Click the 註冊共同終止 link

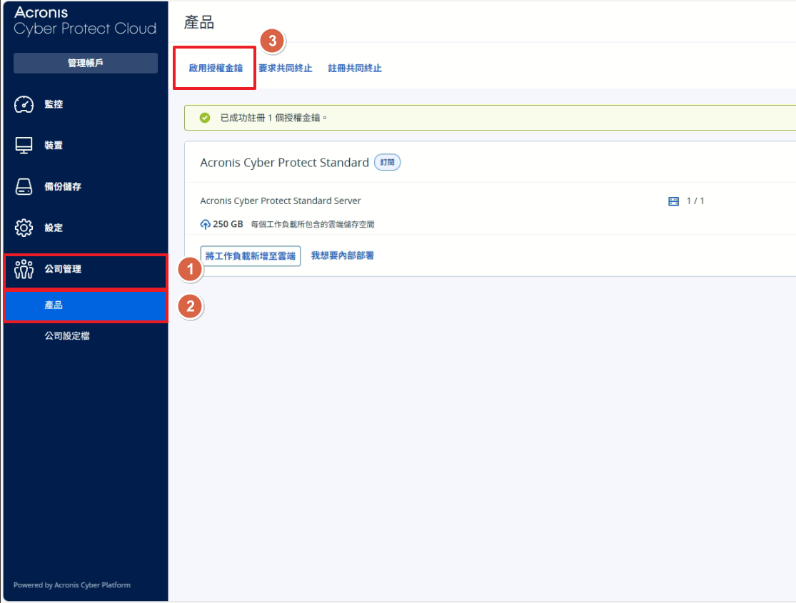coord(355,68)
